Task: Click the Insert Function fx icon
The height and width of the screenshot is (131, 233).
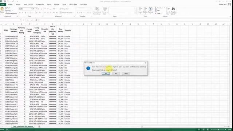Action: (x=36, y=20)
